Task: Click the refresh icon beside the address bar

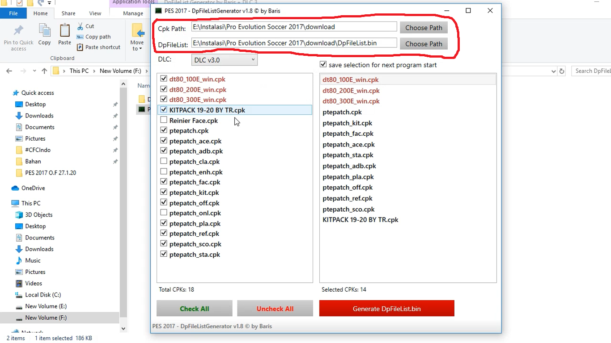Action: tap(561, 71)
